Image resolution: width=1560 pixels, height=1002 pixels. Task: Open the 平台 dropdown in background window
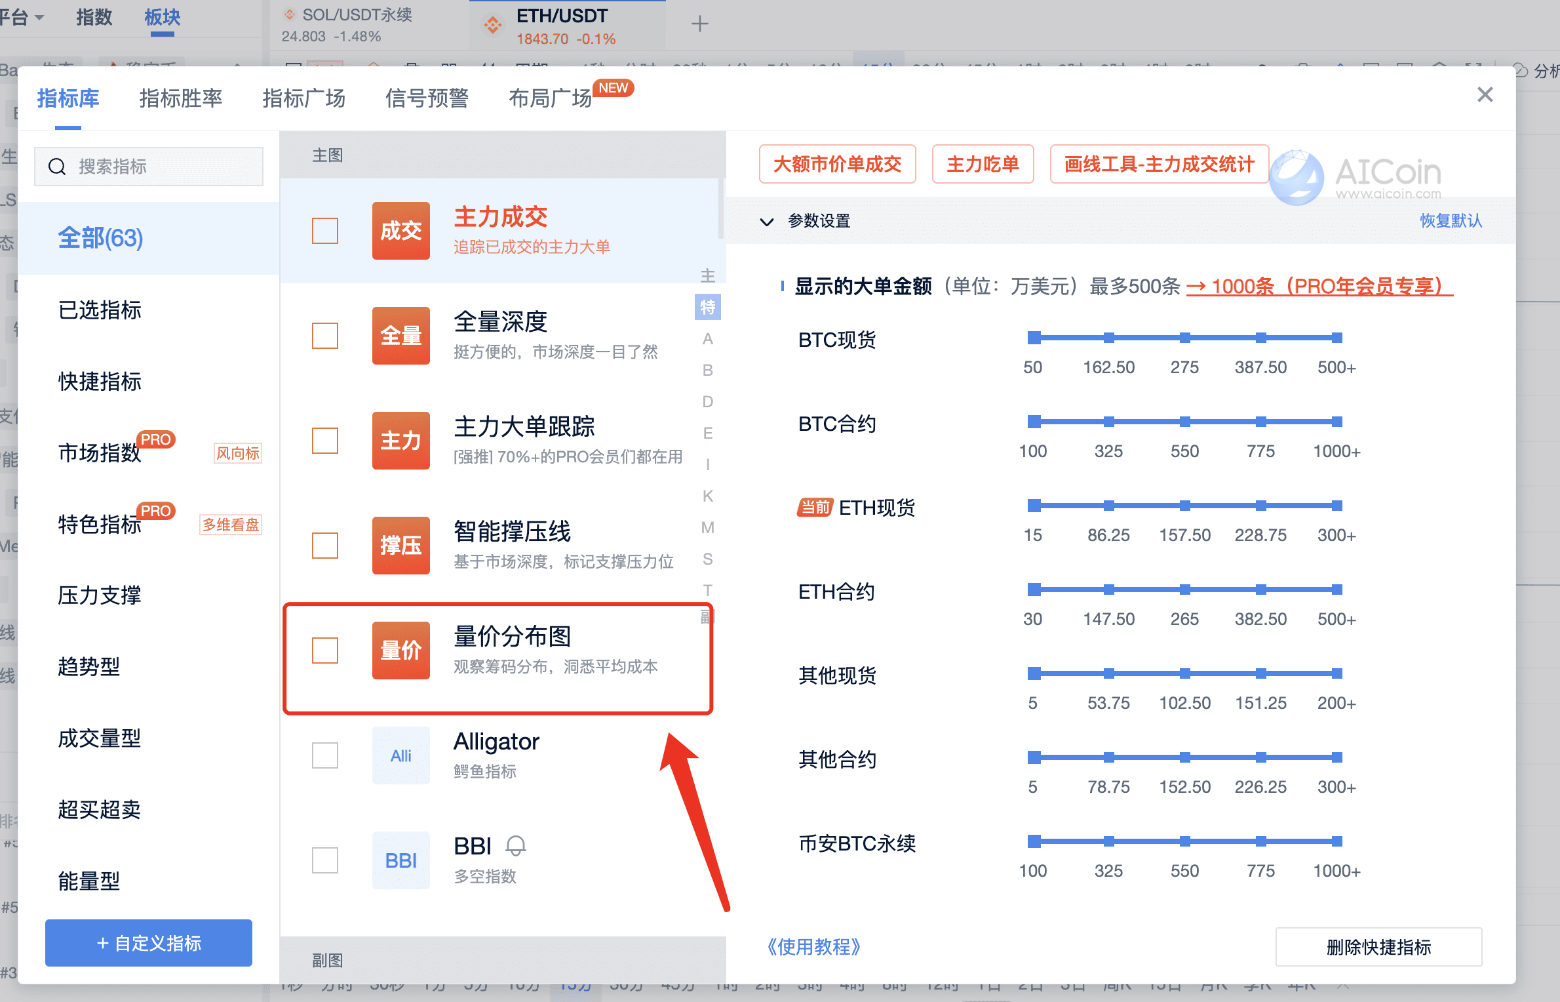pos(22,17)
